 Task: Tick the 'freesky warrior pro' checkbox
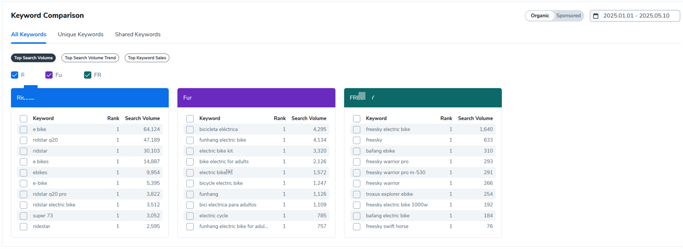point(357,162)
